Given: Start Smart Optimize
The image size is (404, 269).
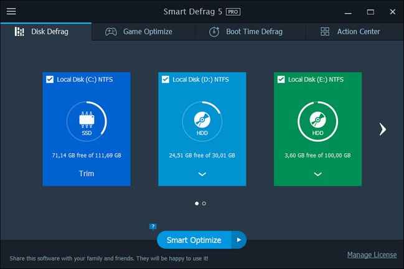Looking at the screenshot, I should pos(194,240).
